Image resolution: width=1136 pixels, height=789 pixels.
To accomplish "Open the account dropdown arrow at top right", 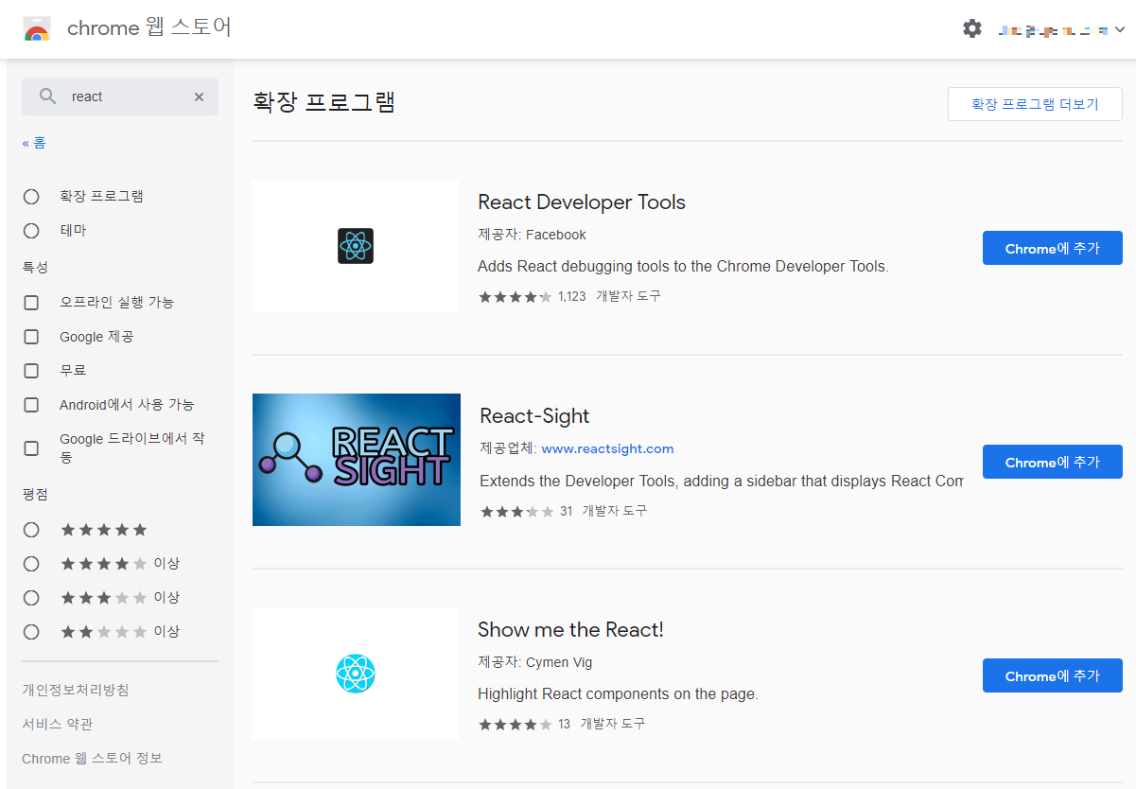I will coord(1120,30).
